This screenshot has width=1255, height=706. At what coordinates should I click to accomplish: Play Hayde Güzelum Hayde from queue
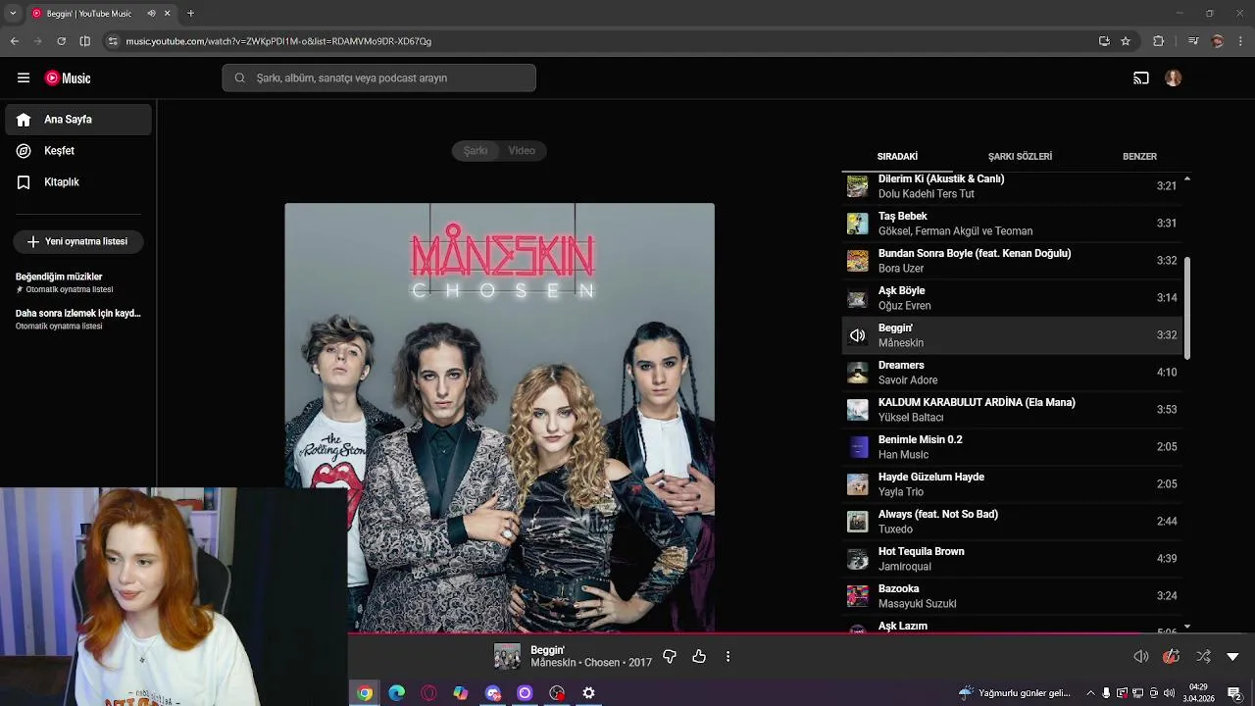(x=1012, y=484)
